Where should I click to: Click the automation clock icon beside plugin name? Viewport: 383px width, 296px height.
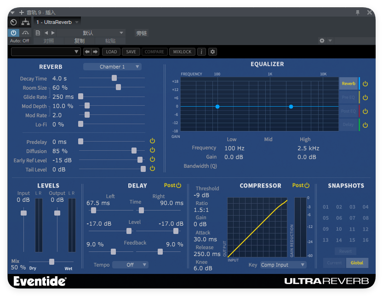tap(14, 22)
